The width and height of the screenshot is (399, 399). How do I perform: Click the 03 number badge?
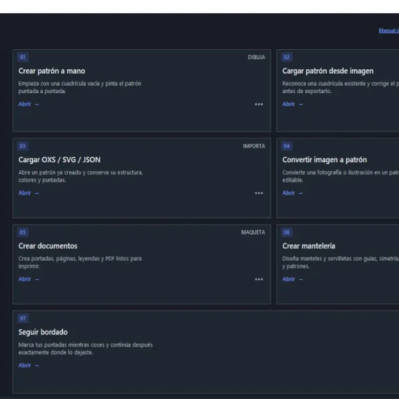[23, 146]
